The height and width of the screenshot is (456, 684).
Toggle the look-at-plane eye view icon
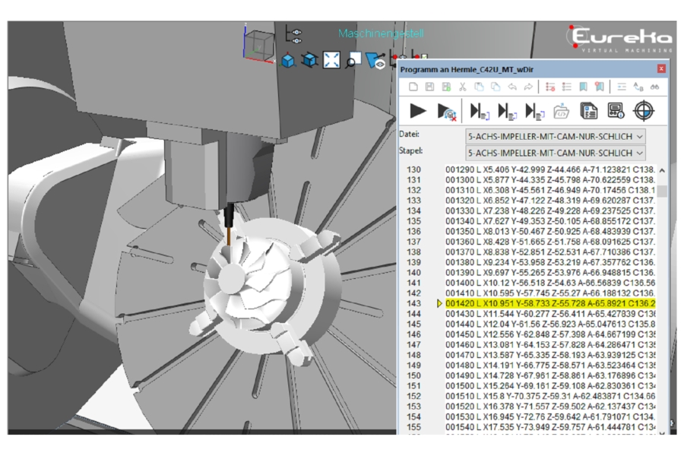click(x=375, y=61)
